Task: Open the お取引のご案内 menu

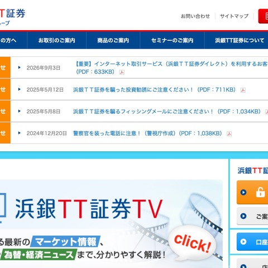Action: click(56, 40)
